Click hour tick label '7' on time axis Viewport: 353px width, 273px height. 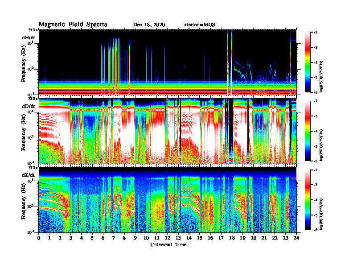coord(114,238)
